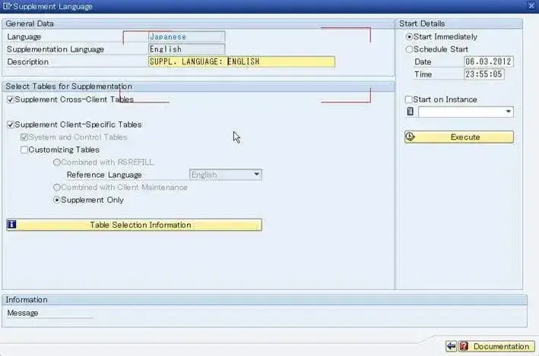Click the instance server icon
Screen dimensions: 539x356
click(x=410, y=112)
